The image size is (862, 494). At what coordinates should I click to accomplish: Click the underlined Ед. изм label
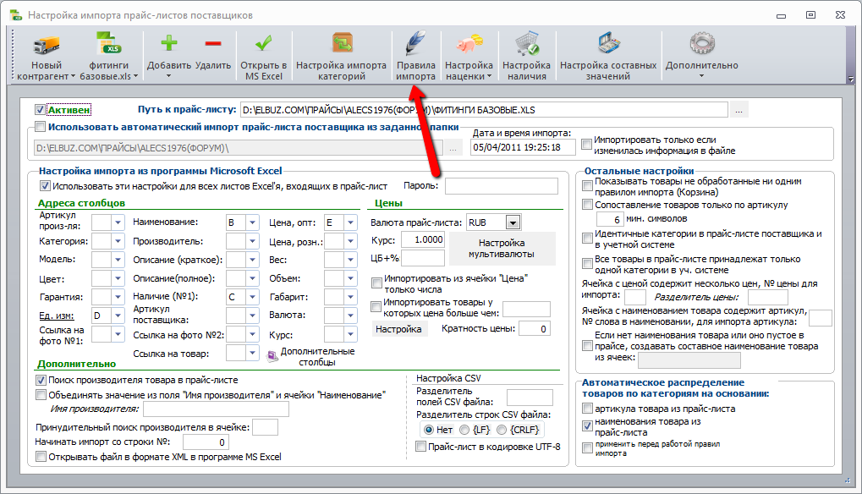pos(57,316)
